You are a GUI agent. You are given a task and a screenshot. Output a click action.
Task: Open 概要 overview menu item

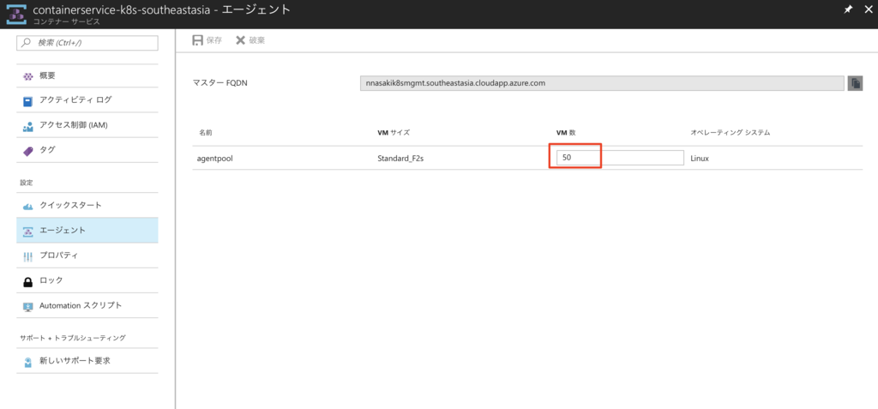tap(87, 75)
